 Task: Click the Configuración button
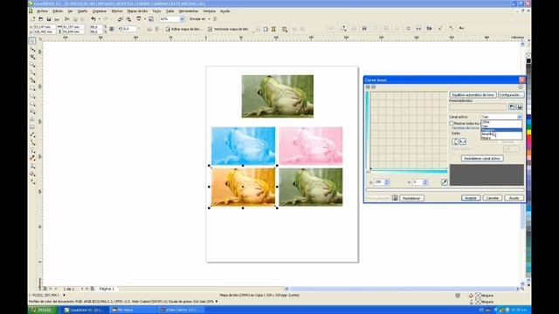[511, 95]
